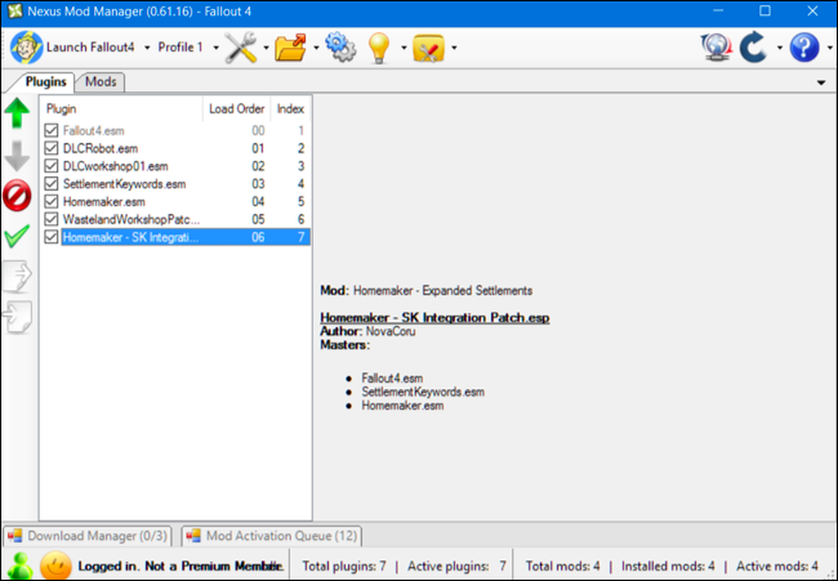Click the lightbulb tips icon

(x=379, y=48)
